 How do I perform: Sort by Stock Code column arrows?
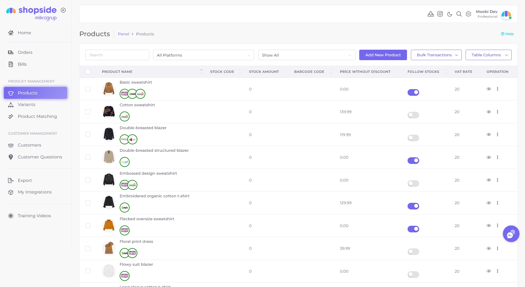[240, 71]
